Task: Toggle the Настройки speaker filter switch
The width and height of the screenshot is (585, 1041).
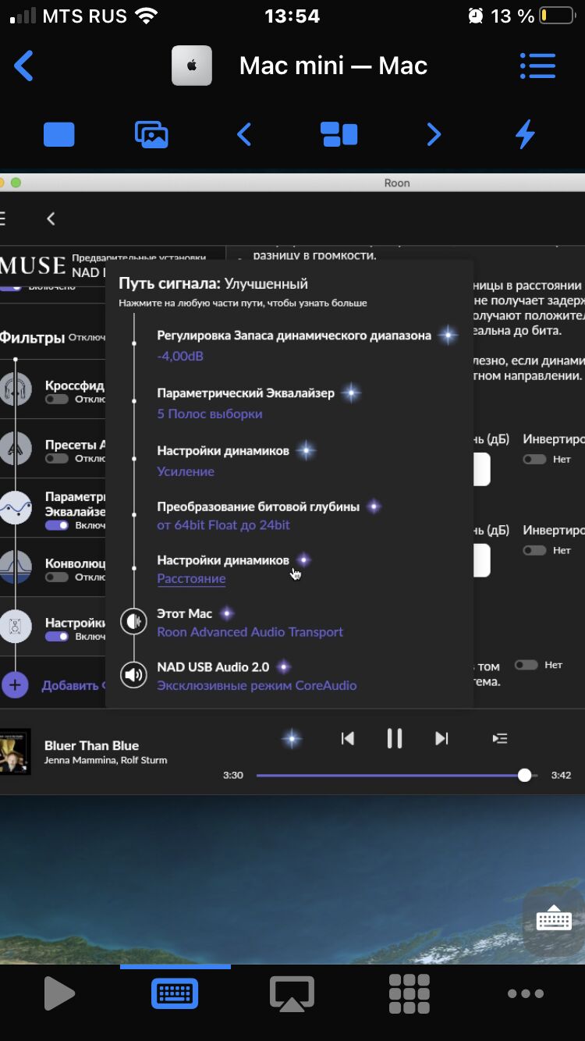Action: 57,637
